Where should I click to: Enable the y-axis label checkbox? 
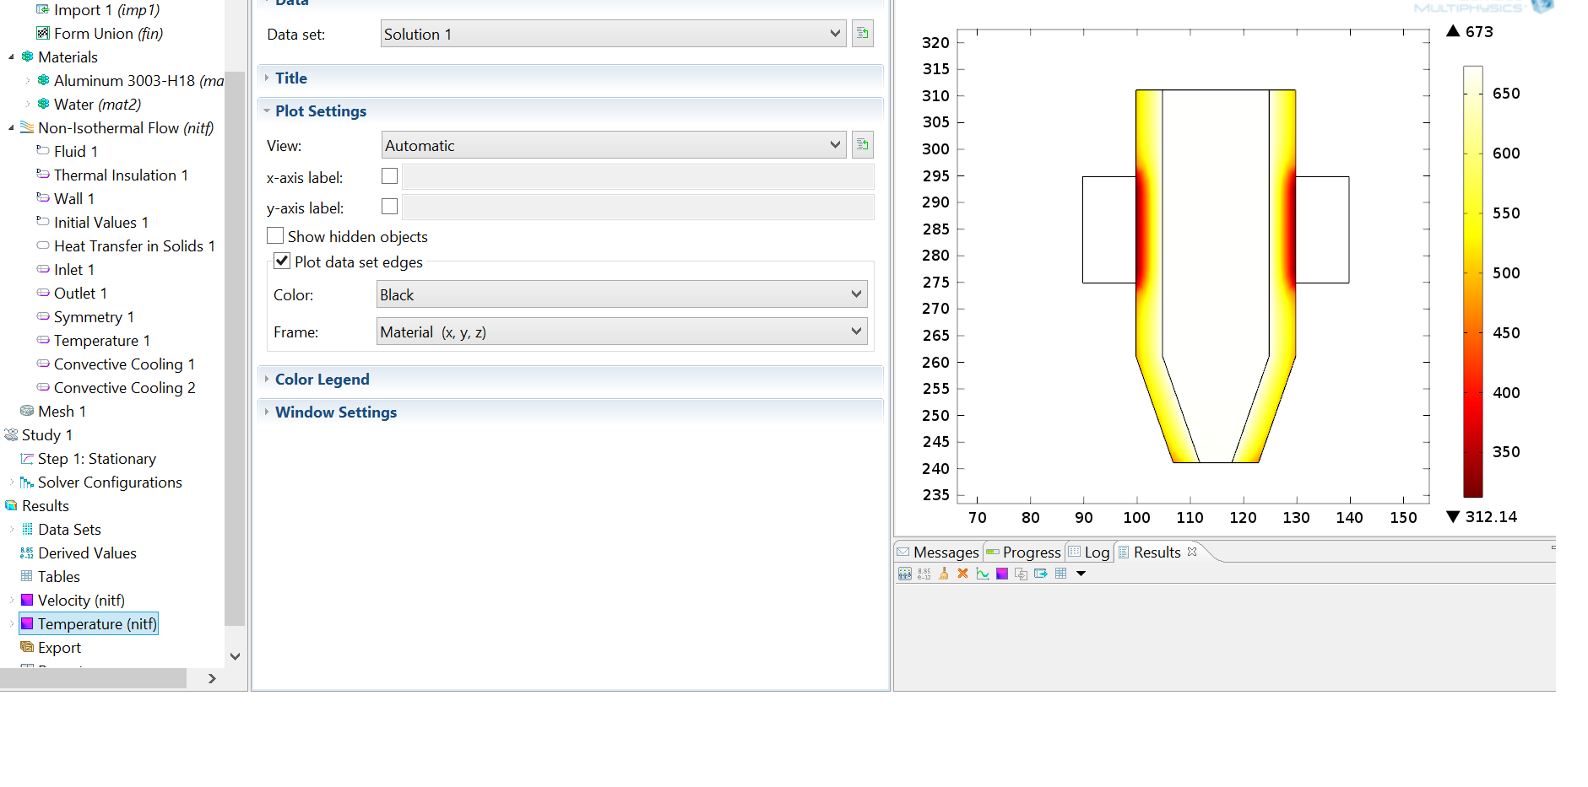pyautogui.click(x=389, y=207)
